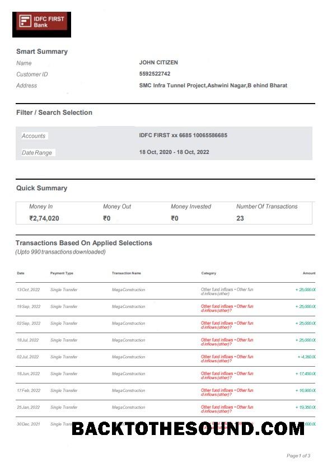Click the red category text for 17 Feb, 2022
332x463 pixels.
pyautogui.click(x=227, y=392)
